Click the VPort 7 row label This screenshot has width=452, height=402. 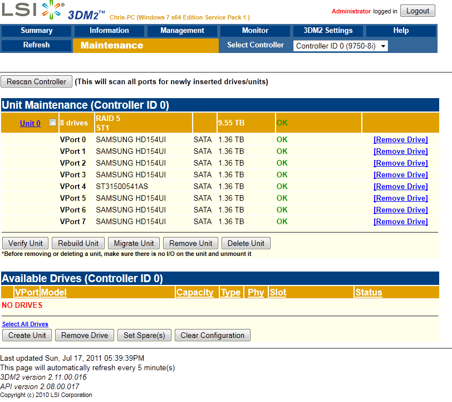[x=73, y=222]
